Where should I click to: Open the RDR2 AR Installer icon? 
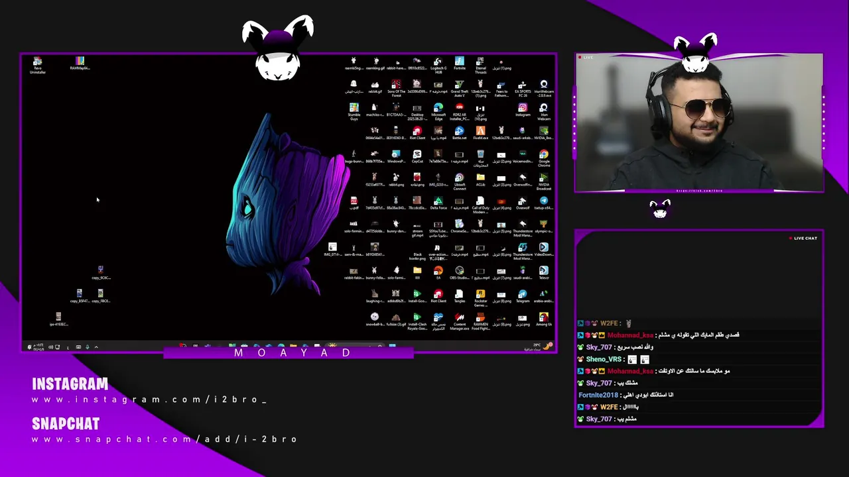tap(459, 112)
